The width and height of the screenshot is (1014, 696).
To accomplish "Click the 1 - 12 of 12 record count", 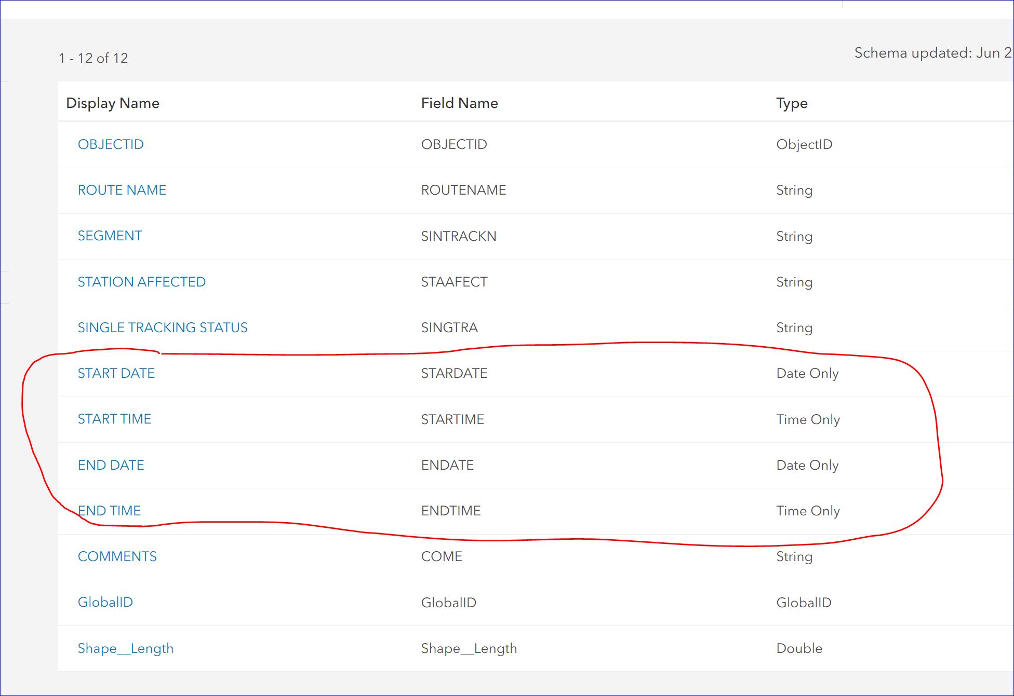I will click(x=92, y=58).
